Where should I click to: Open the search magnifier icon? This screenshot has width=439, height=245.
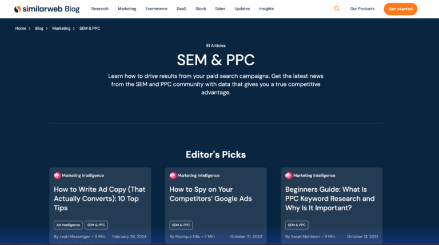tap(337, 9)
